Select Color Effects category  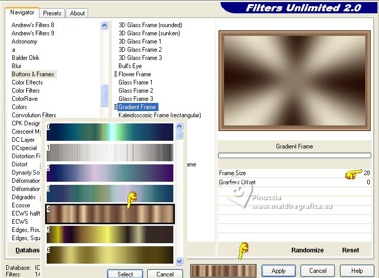[27, 82]
